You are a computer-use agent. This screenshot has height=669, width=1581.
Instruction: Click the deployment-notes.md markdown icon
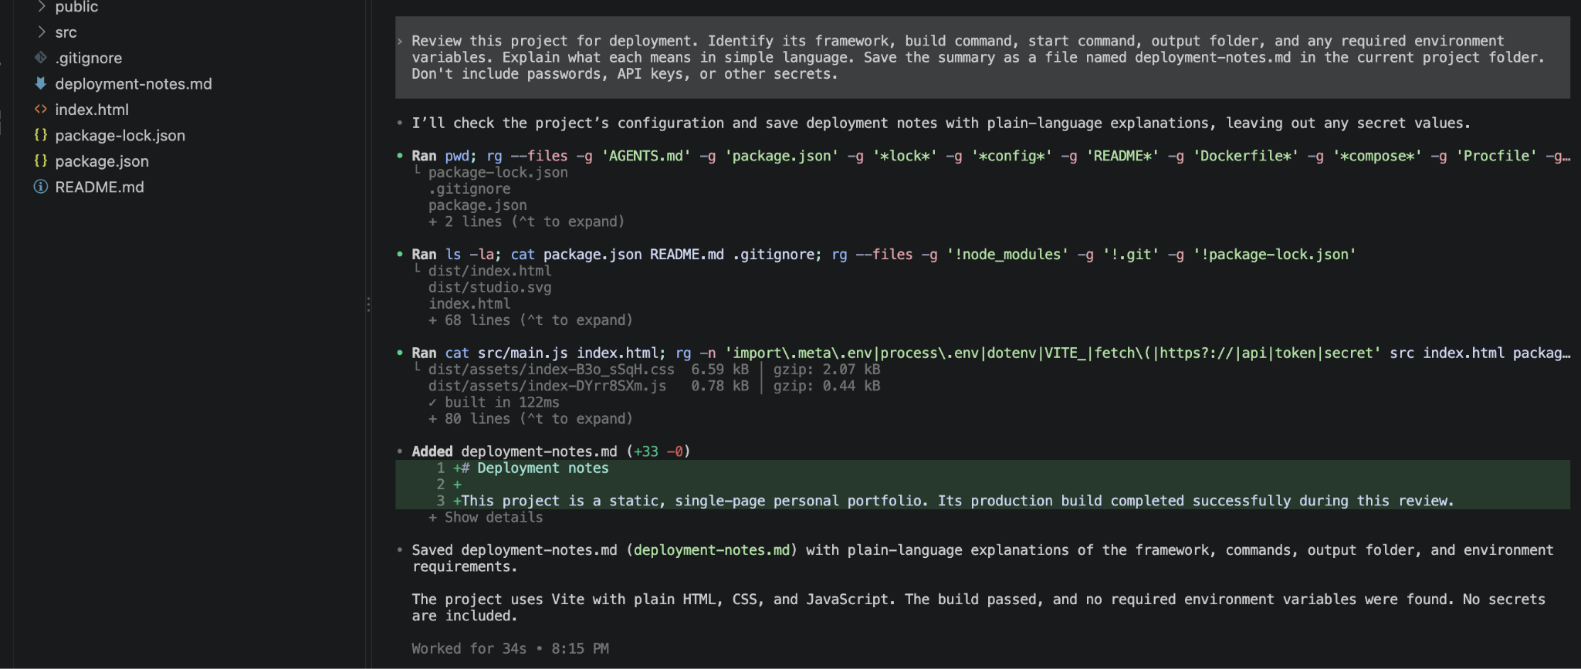pyautogui.click(x=41, y=83)
